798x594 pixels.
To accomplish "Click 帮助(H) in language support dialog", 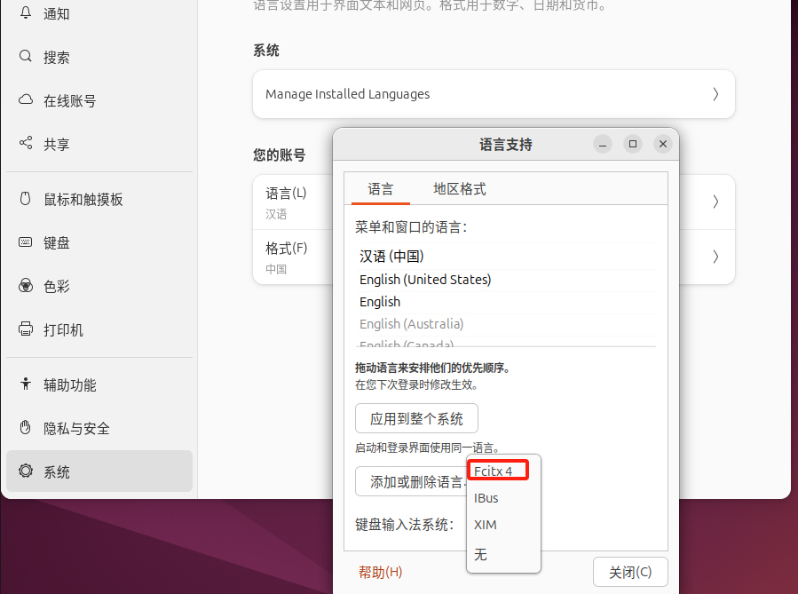I will (x=380, y=572).
